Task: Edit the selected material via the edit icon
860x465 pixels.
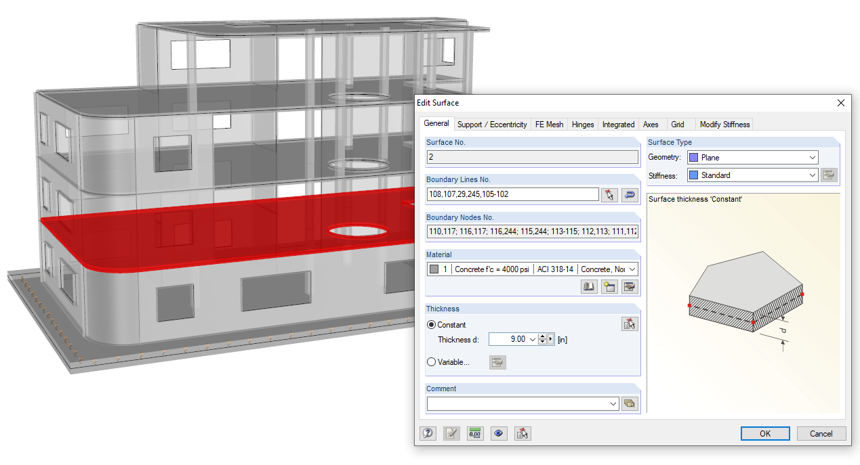Action: click(x=630, y=286)
